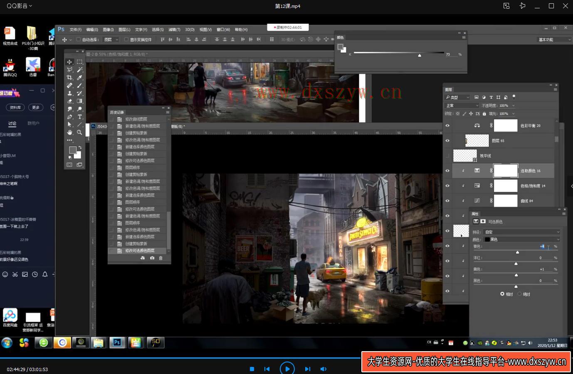Click the 资料库 button in chat window
The image size is (573, 374).
pyautogui.click(x=15, y=107)
